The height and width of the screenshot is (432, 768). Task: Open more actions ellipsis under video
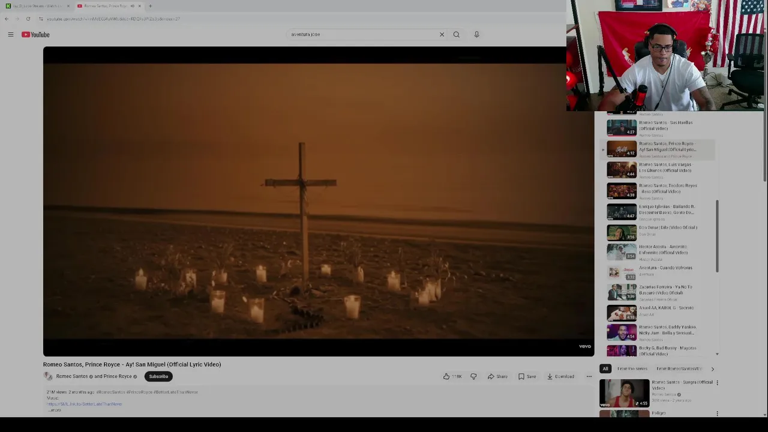click(589, 376)
